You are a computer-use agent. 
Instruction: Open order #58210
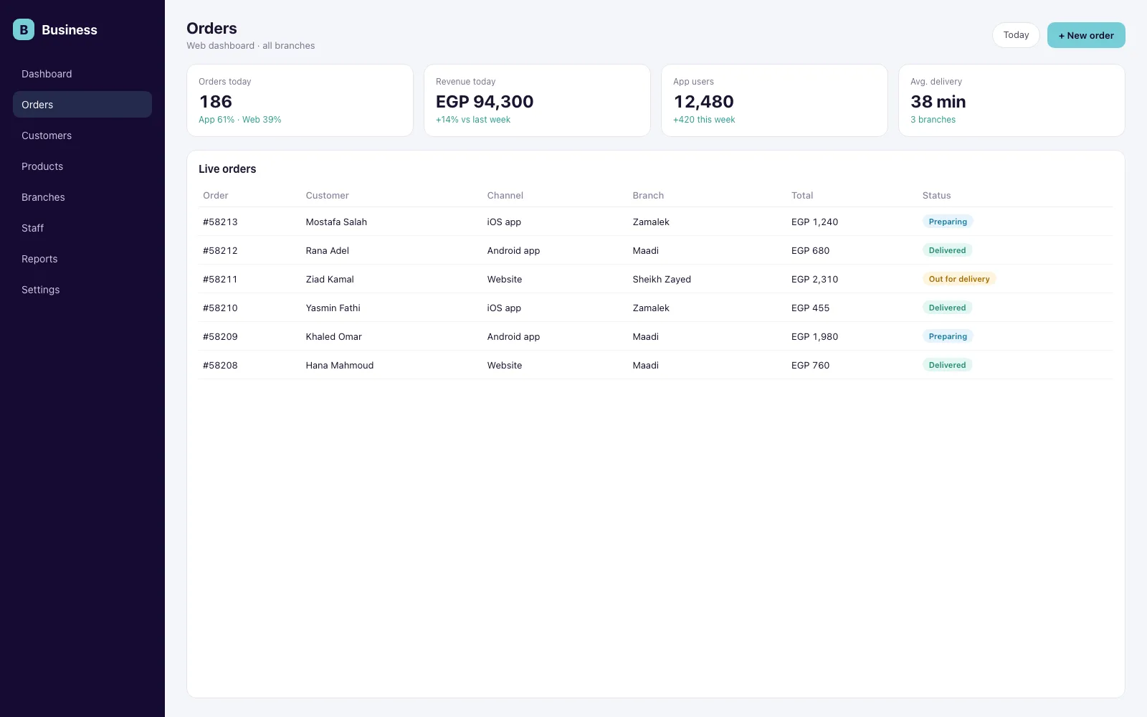pos(220,308)
